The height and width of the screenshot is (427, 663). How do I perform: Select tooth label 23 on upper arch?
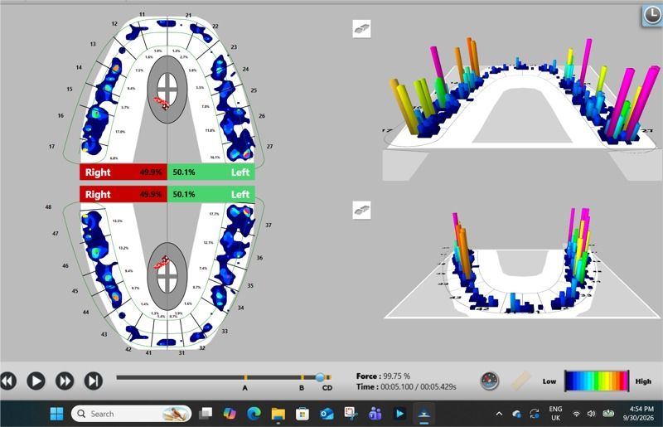pyautogui.click(x=234, y=47)
